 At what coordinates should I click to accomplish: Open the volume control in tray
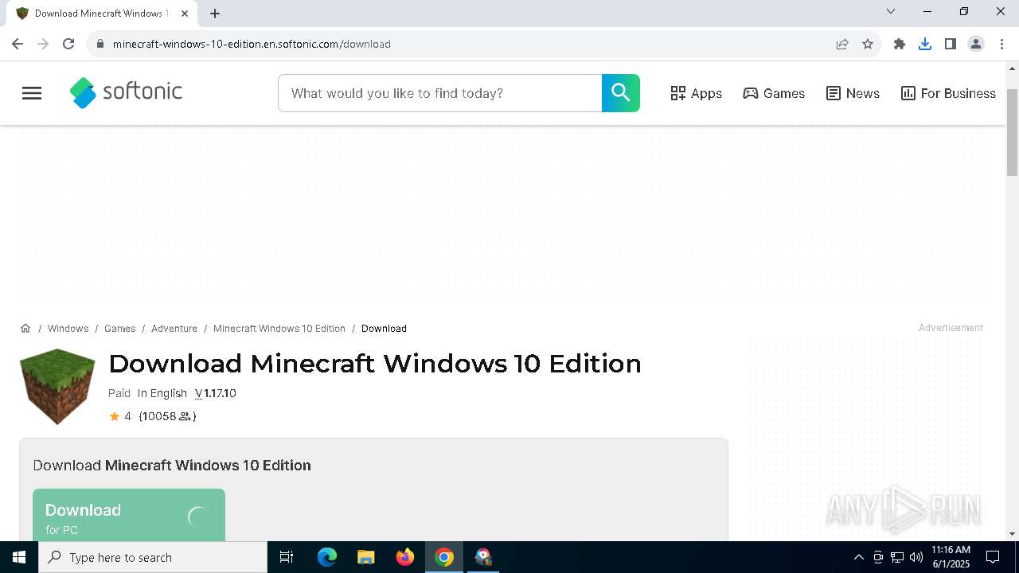click(x=916, y=557)
